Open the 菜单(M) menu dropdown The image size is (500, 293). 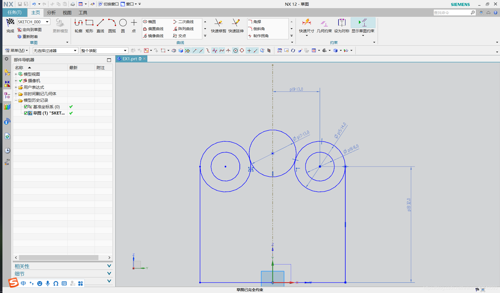[x=17, y=50]
